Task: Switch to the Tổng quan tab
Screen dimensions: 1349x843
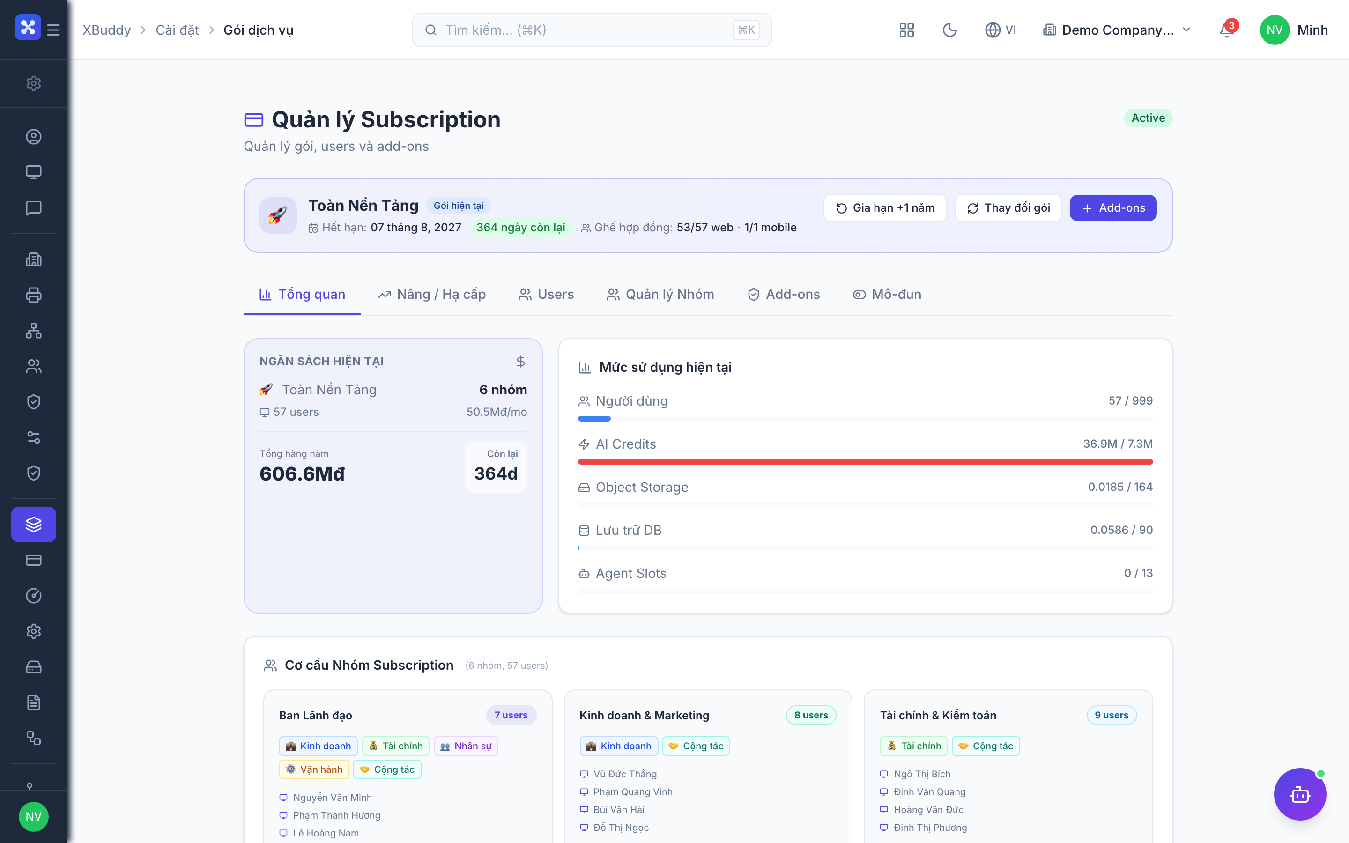Action: tap(302, 295)
